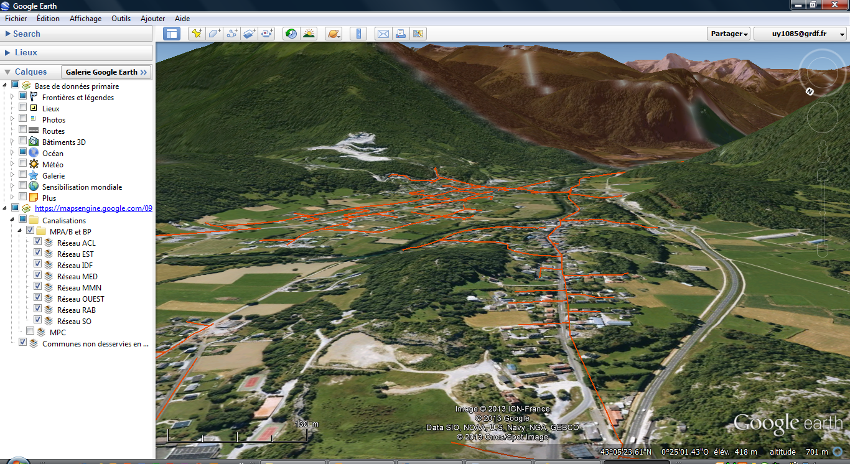The height and width of the screenshot is (464, 850).
Task: Open the Fichier menu
Action: 16,19
